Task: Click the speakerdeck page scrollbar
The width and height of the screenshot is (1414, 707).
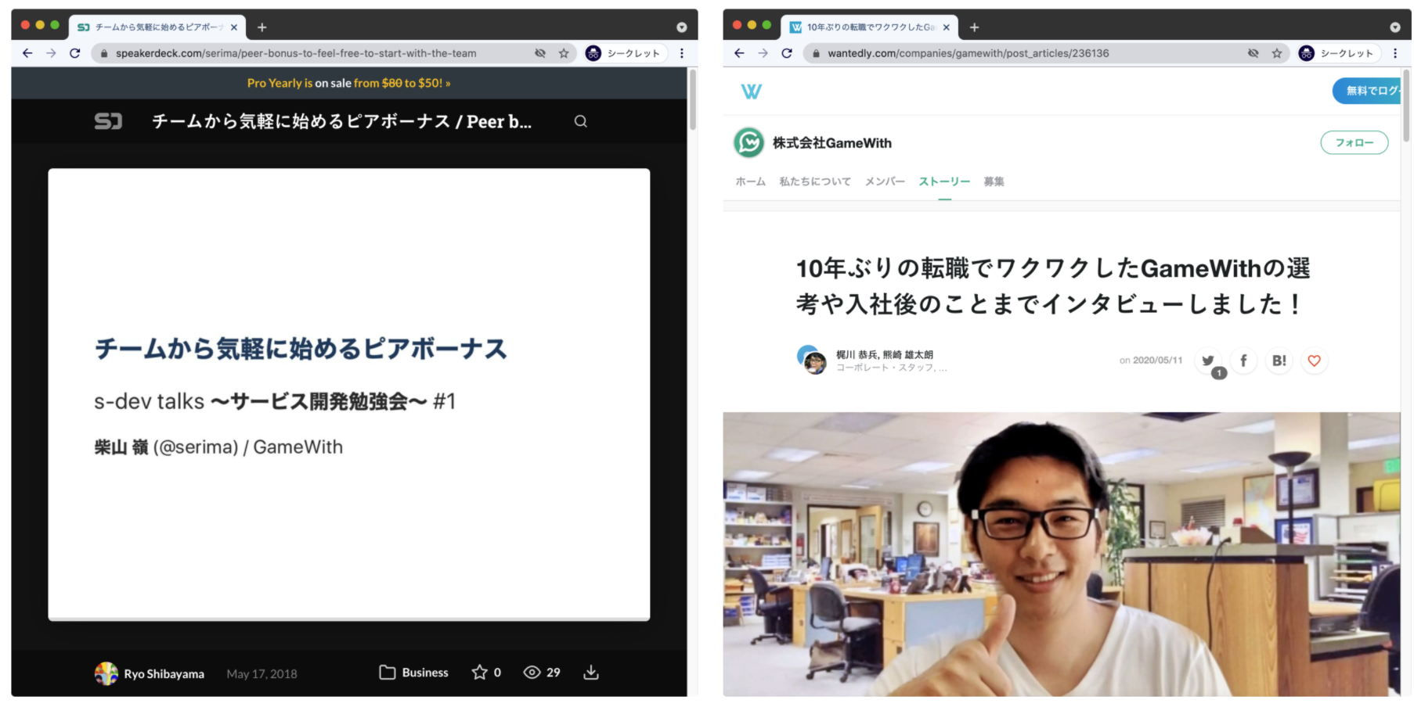Action: coord(692,100)
